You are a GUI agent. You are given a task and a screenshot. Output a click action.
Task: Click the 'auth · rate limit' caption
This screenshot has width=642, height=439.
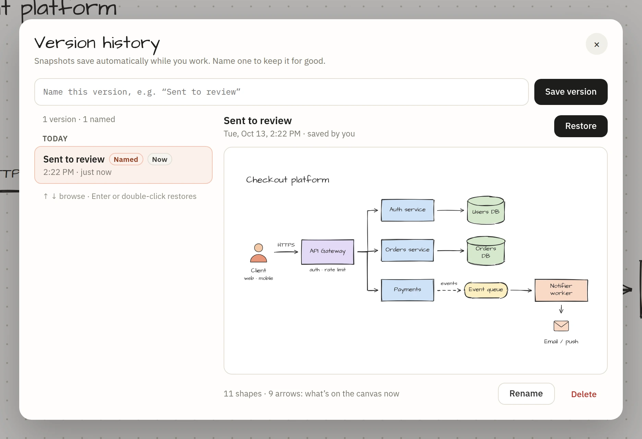pyautogui.click(x=328, y=270)
